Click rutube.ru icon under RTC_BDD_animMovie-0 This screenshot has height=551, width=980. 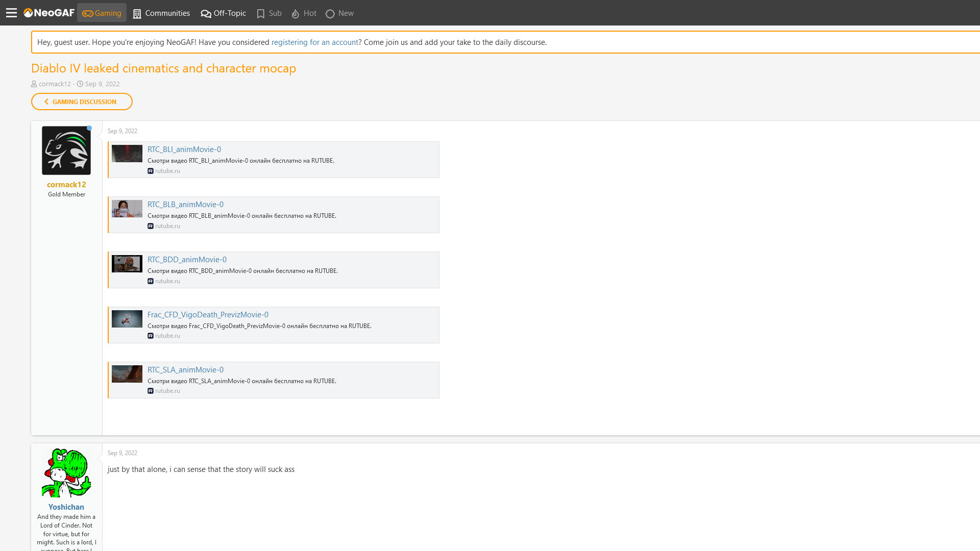151,281
